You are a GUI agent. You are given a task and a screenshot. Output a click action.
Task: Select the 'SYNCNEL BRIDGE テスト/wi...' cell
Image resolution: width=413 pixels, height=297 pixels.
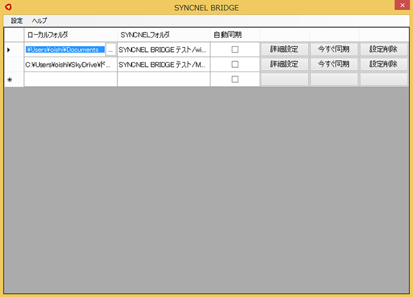click(x=164, y=50)
